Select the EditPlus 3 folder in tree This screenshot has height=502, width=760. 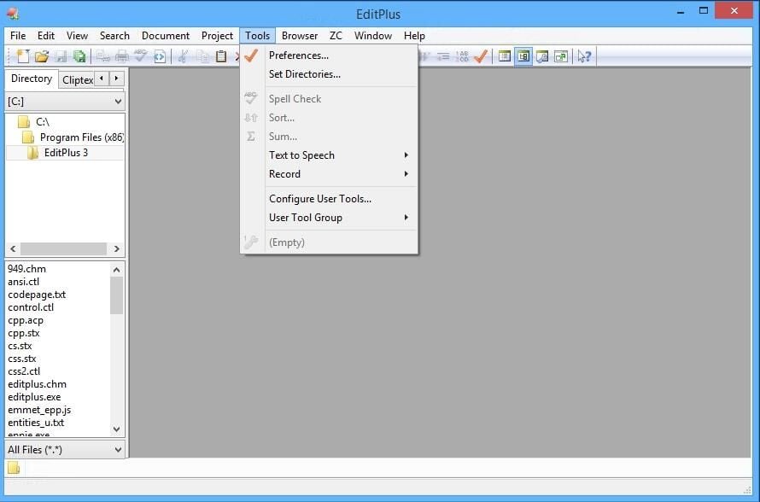point(66,153)
